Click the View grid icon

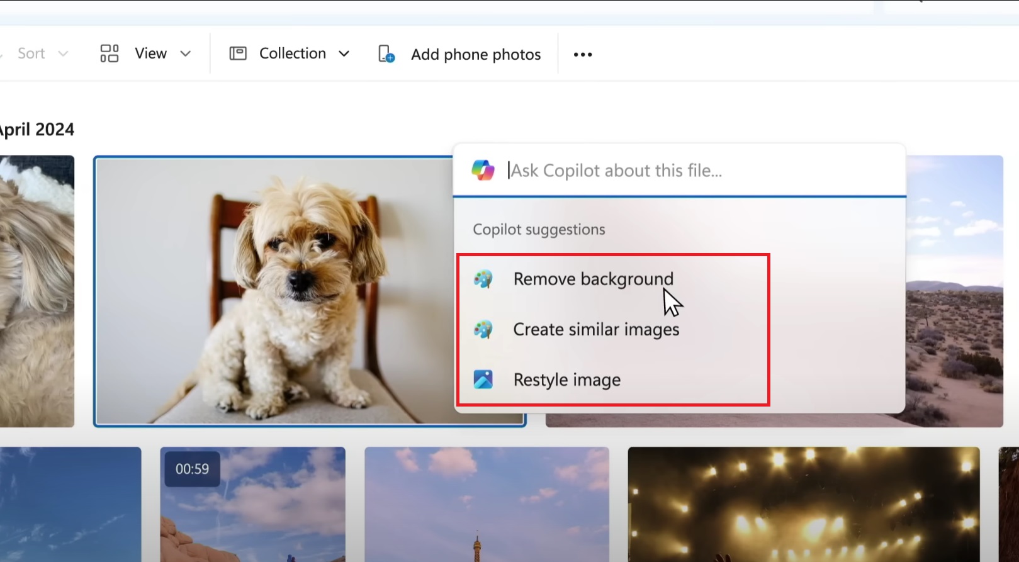(x=110, y=53)
